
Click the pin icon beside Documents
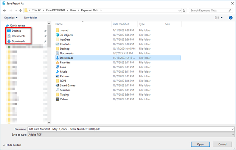45,36
